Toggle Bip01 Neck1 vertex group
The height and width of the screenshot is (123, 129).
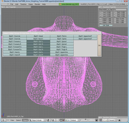(38, 39)
